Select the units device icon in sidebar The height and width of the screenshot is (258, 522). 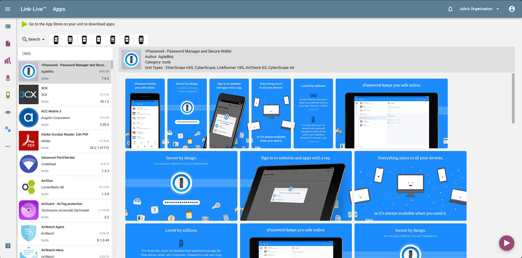[x=8, y=95]
